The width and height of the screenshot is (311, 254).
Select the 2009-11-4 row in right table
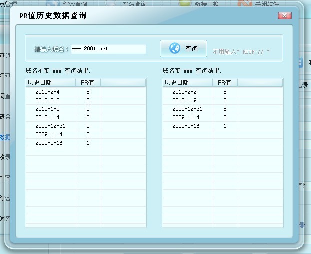point(223,117)
